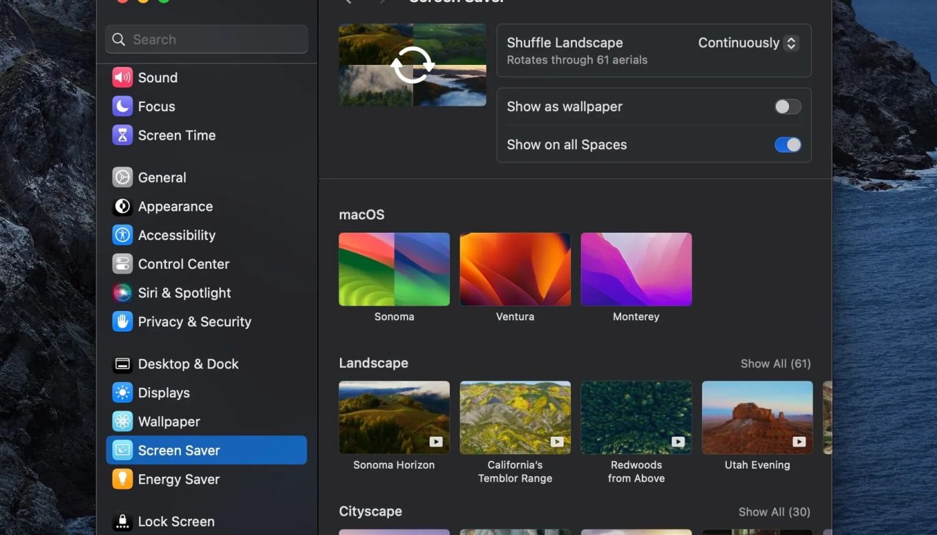Image resolution: width=937 pixels, height=535 pixels.
Task: Select the Ventura screen saver thumbnail
Action: coord(515,270)
